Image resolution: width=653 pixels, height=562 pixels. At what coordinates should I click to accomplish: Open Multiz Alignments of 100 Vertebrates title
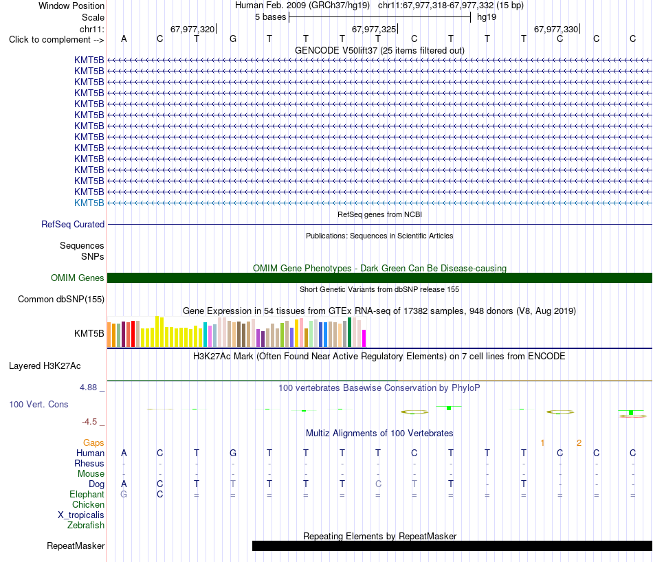point(379,434)
